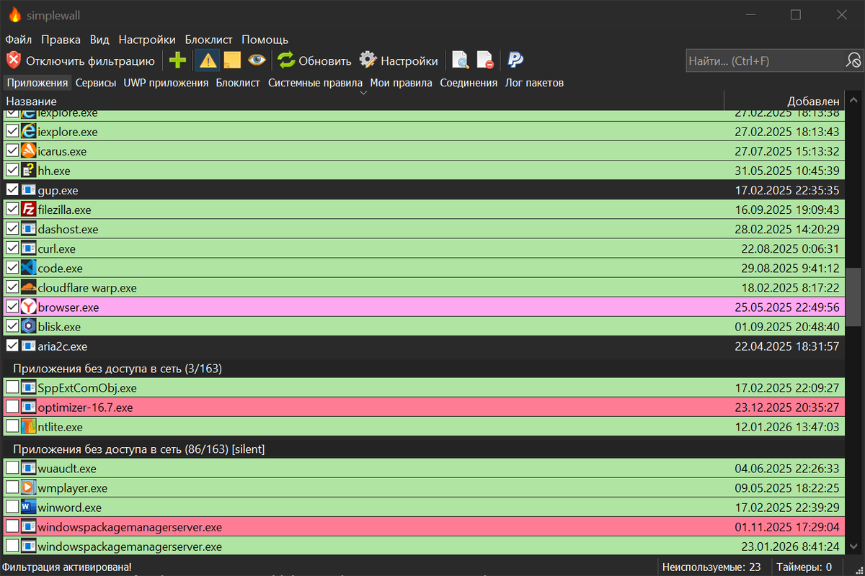Collapse group Приложения без доступа в сеть (3/163)

point(117,368)
